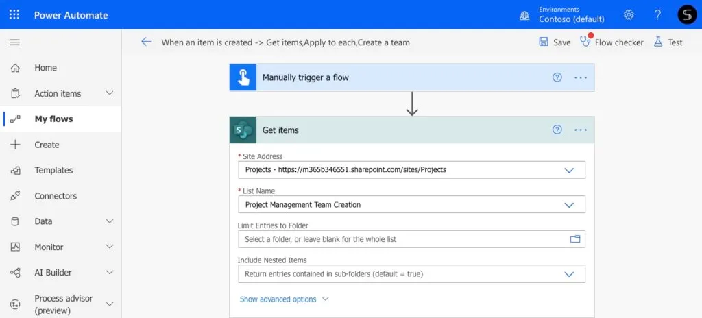The height and width of the screenshot is (318, 702).
Task: Click the AI Builder icon
Action: (x=15, y=272)
